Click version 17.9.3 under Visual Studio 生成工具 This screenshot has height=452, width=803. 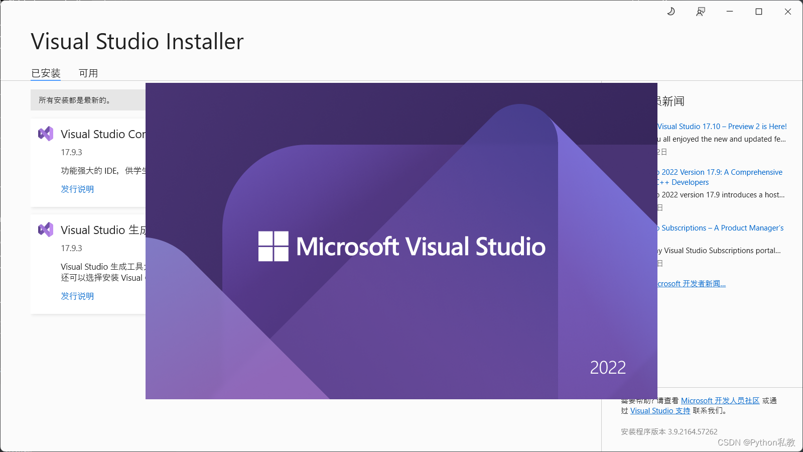tap(71, 248)
